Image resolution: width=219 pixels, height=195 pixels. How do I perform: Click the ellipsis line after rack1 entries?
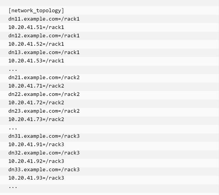(x=13, y=70)
